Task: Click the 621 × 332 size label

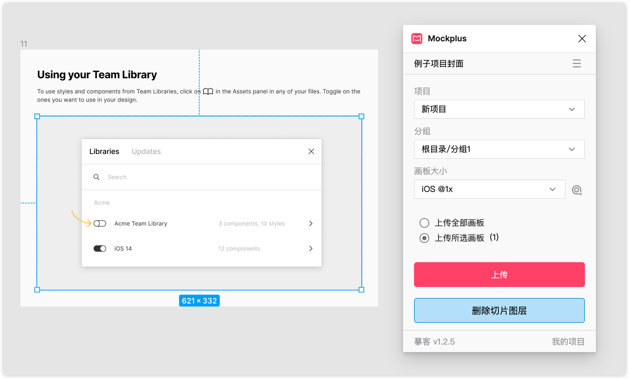Action: [199, 301]
